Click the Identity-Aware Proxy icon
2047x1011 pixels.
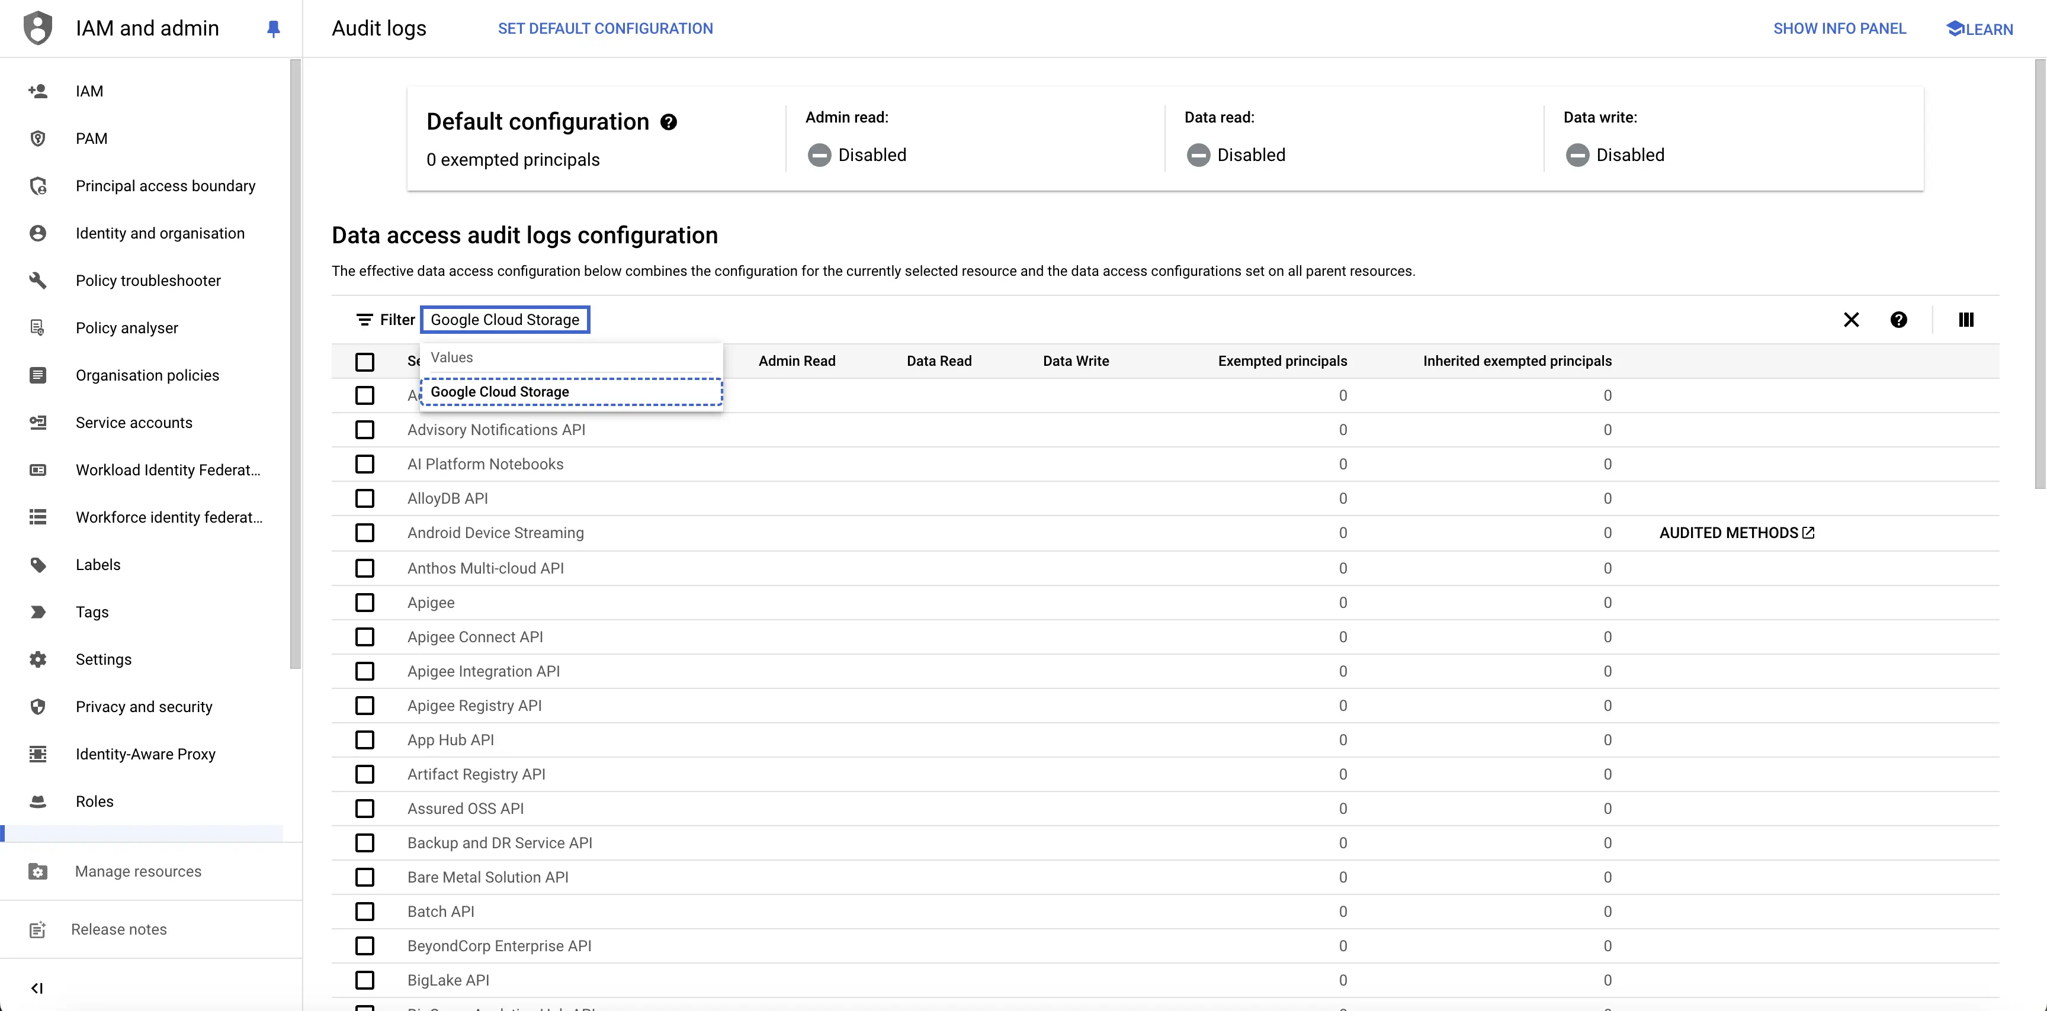click(37, 754)
